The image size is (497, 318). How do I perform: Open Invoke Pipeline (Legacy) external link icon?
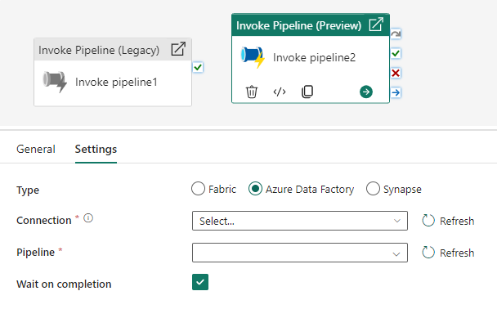[x=178, y=49]
